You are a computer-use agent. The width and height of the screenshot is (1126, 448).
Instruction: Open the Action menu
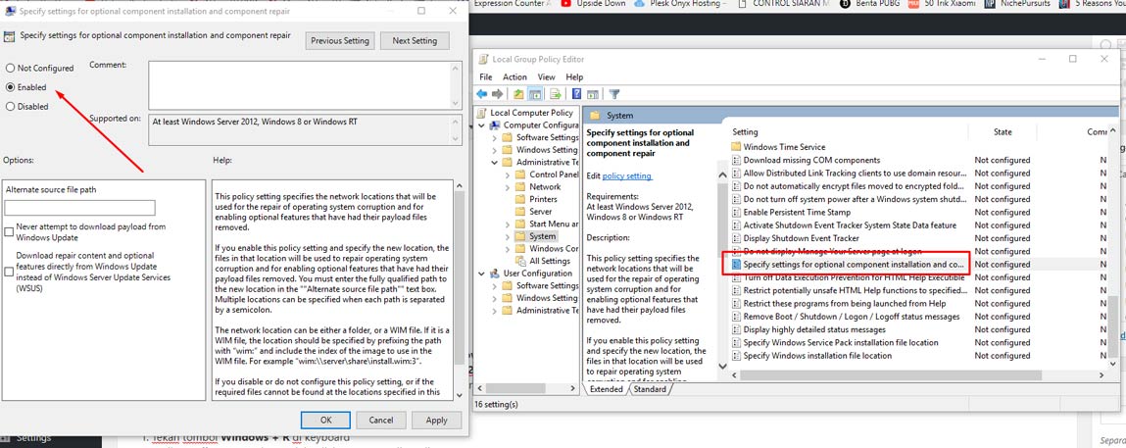(x=514, y=76)
